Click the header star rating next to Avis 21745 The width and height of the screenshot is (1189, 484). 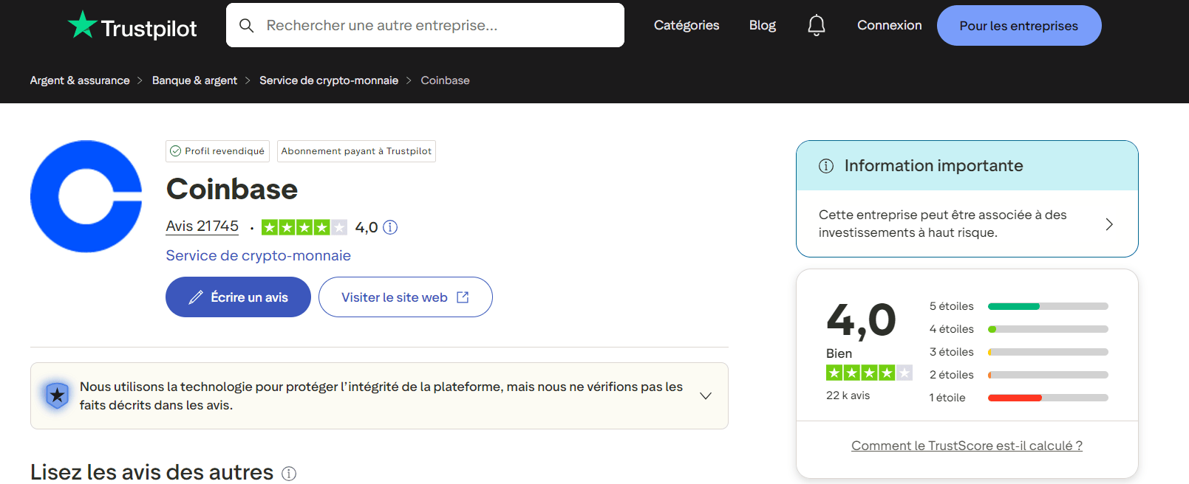coord(304,227)
